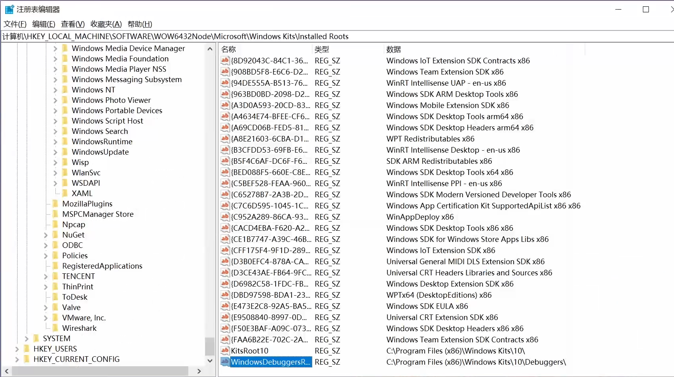Click the tree pane vertical scrollbar thumb
Screen dimensions: 674x377
[x=210, y=346]
